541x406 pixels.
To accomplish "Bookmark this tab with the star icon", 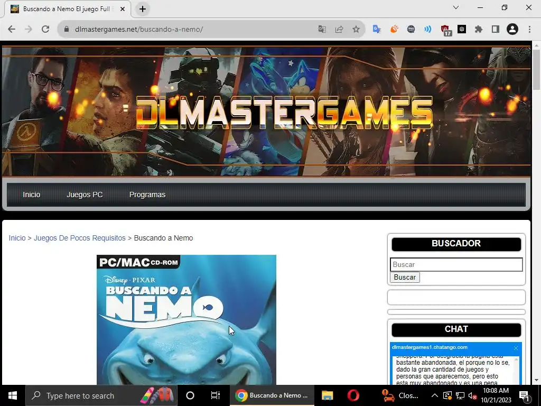I will pos(356,30).
